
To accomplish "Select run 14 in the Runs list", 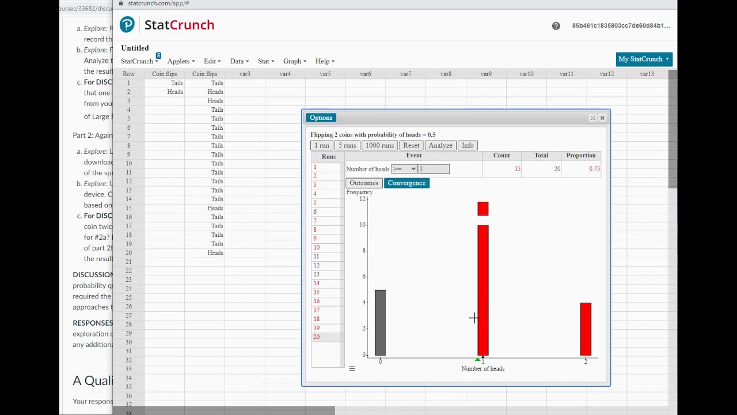I will coord(327,283).
